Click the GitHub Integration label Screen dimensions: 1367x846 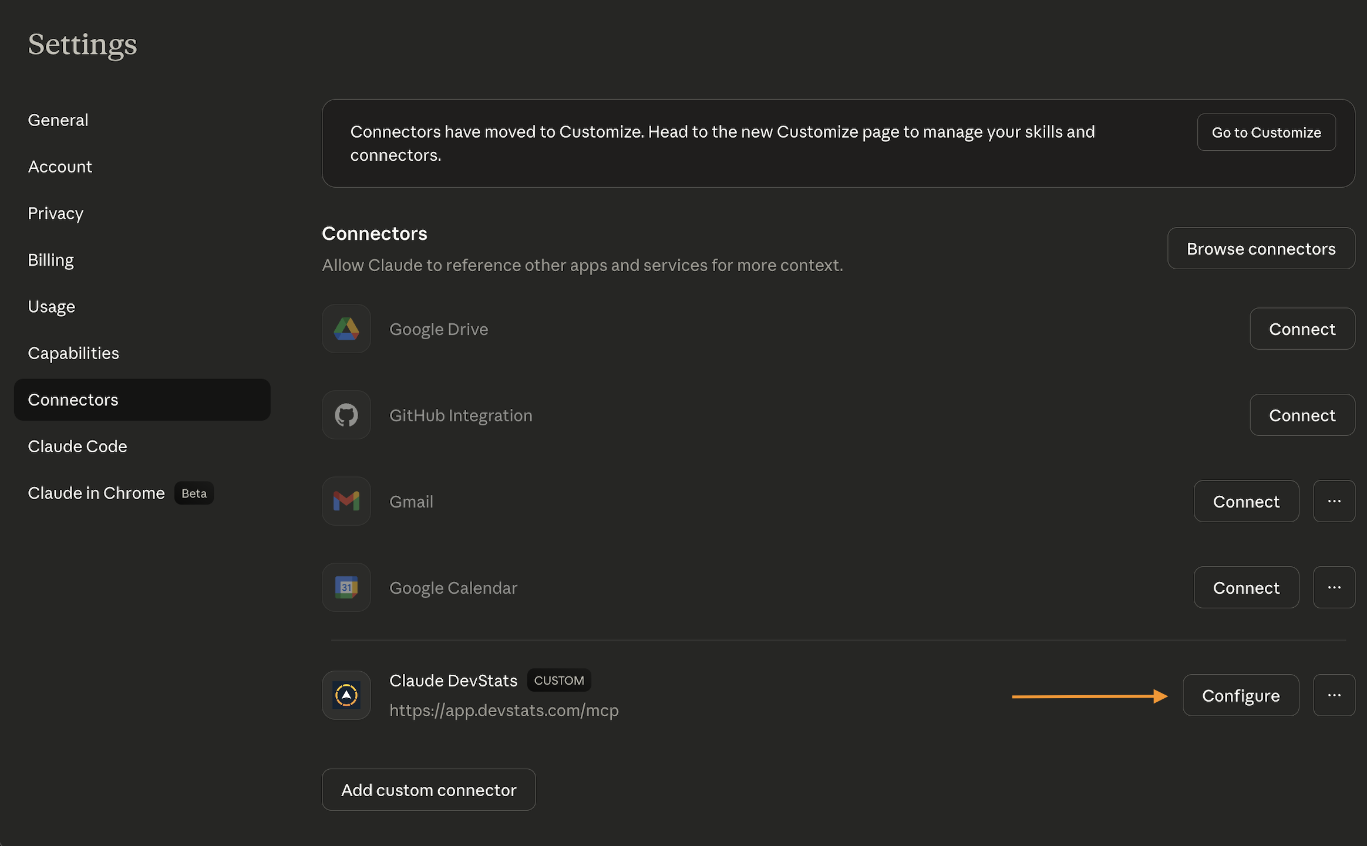(461, 415)
